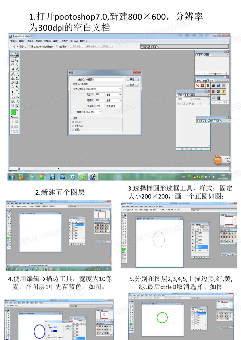Click the white background color swatch in step 1 toolbox

(x=17, y=116)
